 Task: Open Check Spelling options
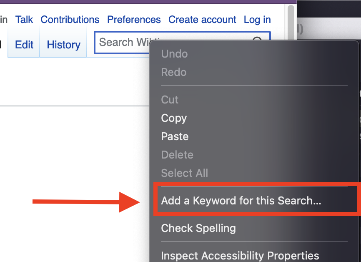tap(198, 228)
